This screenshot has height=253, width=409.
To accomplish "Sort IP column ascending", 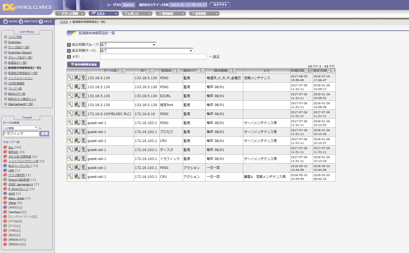I will click(148, 71).
